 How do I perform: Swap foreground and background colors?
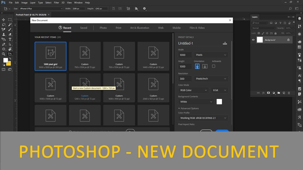click(x=10, y=59)
